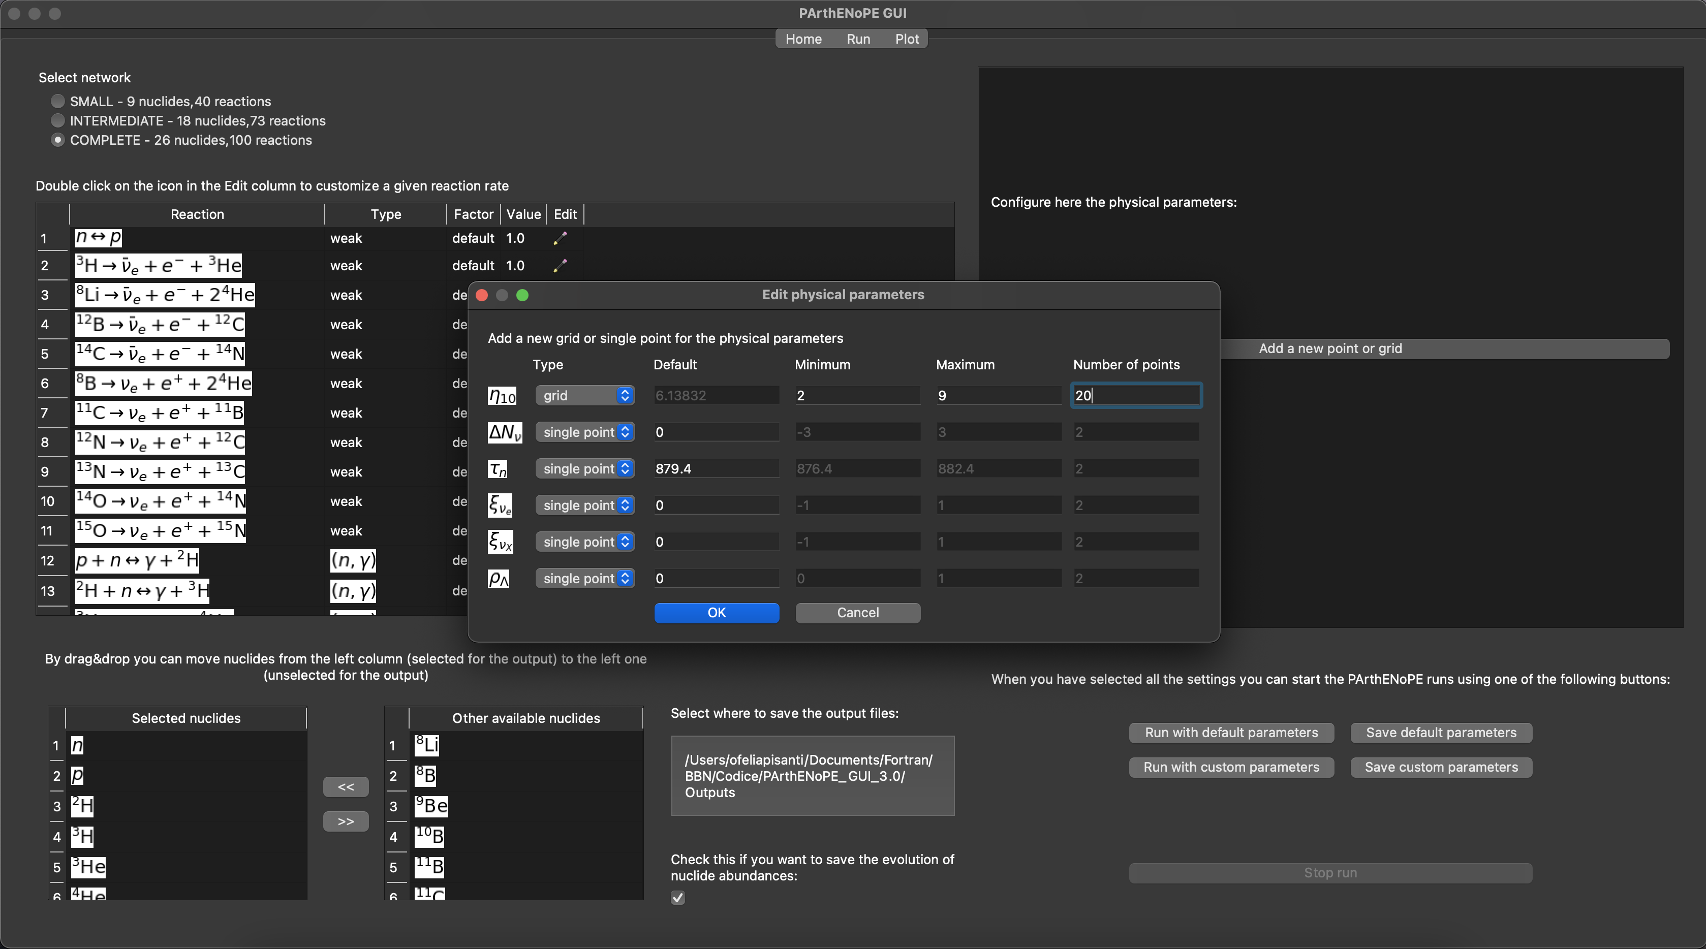Click the rho Lambda parameter symbol
The image size is (1706, 949).
498,579
